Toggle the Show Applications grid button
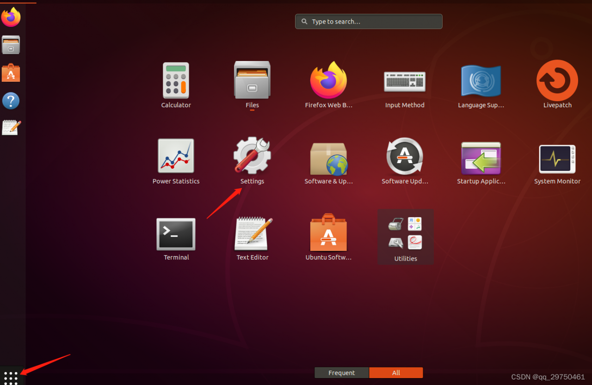This screenshot has width=592, height=385. 11,377
